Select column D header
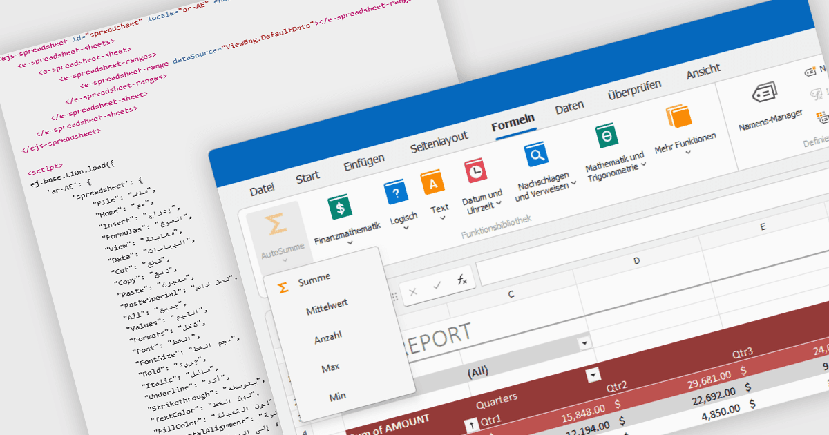 (x=636, y=261)
